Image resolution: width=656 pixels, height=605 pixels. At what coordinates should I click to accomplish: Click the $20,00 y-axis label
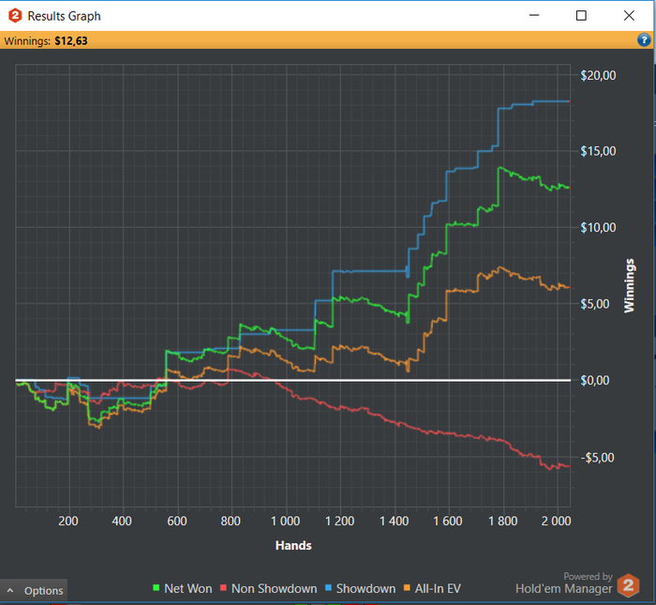click(x=598, y=75)
